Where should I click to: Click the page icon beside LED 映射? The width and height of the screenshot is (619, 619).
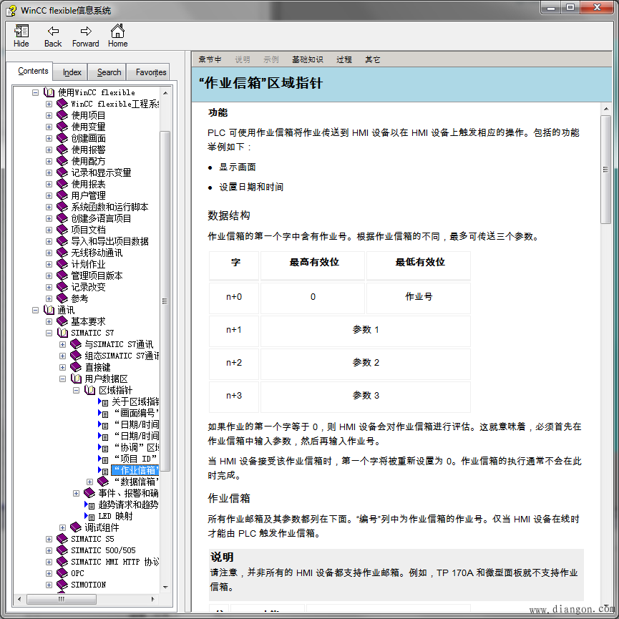(89, 516)
